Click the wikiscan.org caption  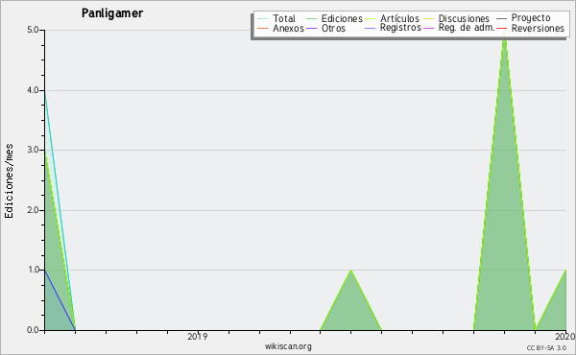click(x=288, y=346)
